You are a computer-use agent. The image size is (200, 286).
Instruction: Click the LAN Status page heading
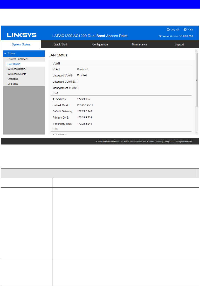click(58, 55)
